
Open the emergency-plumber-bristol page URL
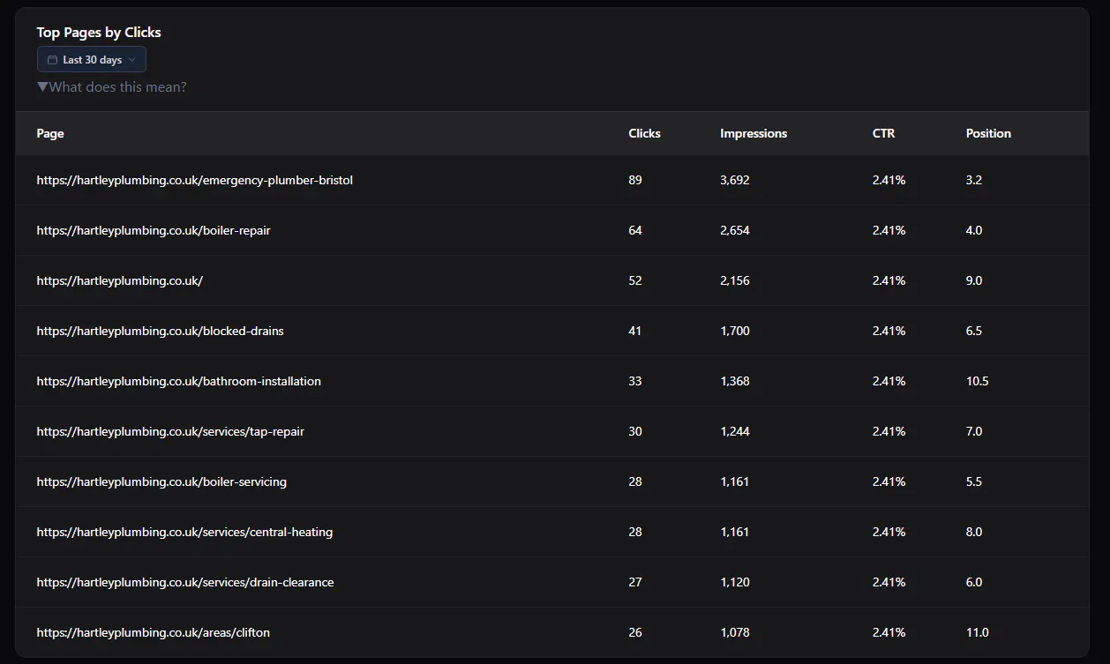click(195, 180)
